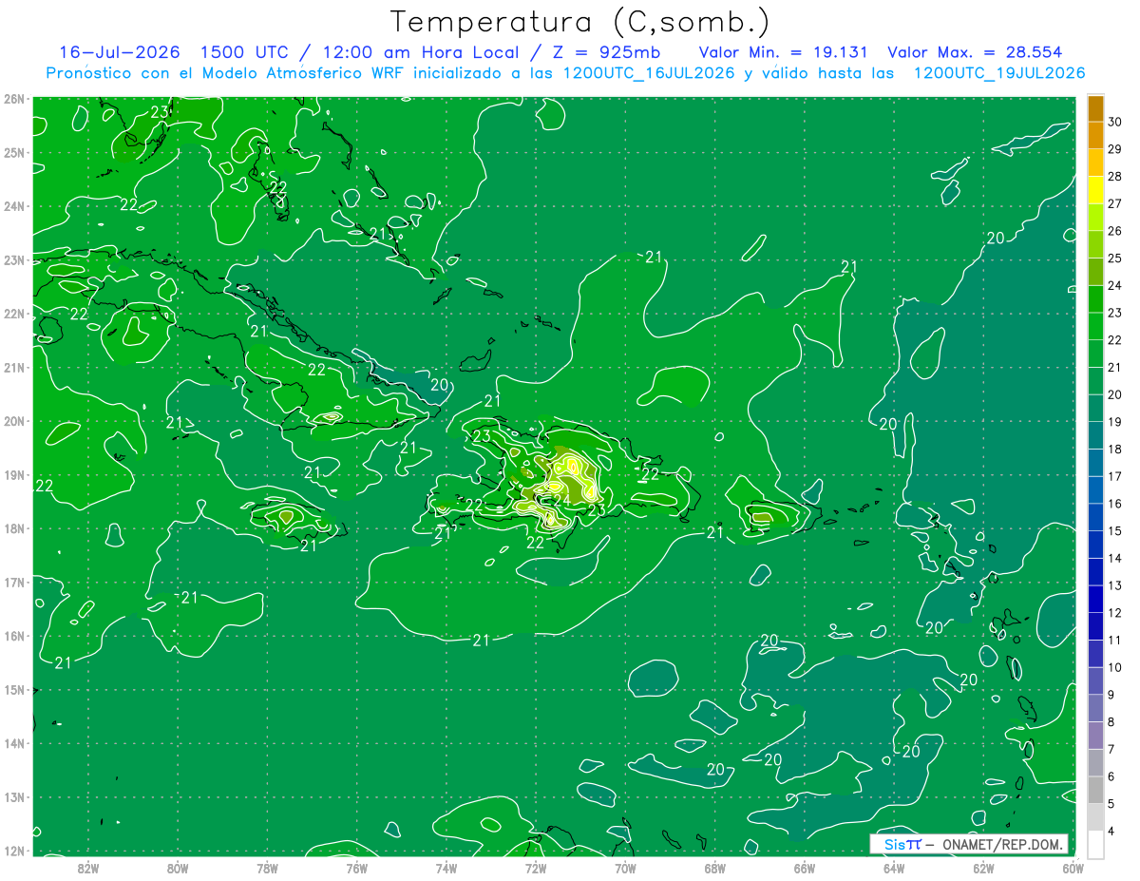Click the color scale label "18"
This screenshot has width=1140, height=881.
(1114, 449)
